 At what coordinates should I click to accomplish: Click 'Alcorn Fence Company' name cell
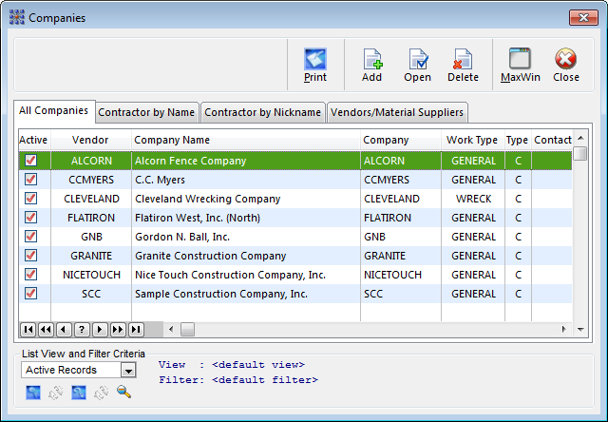pyautogui.click(x=246, y=161)
